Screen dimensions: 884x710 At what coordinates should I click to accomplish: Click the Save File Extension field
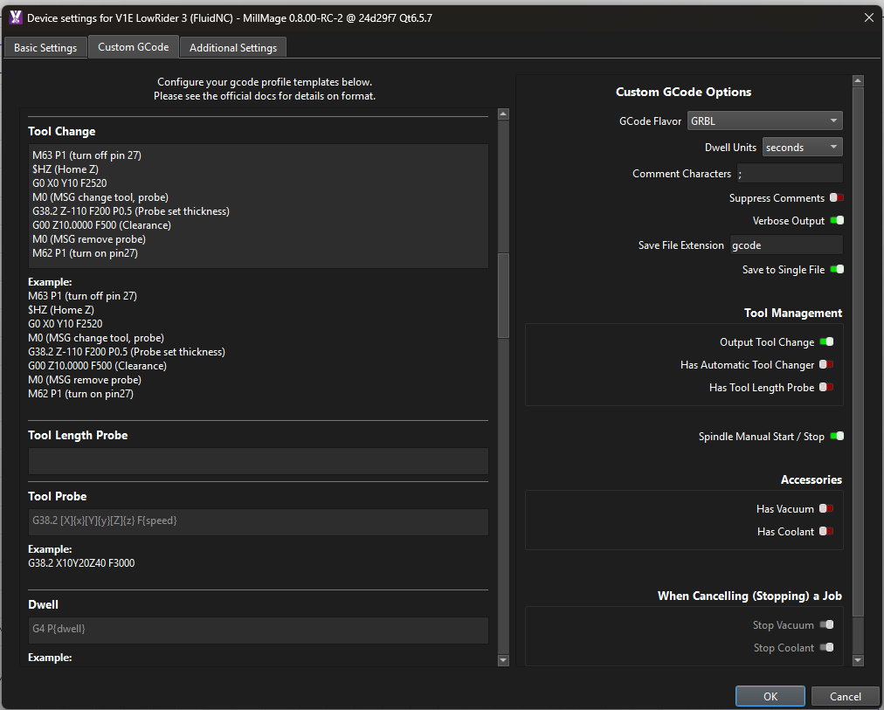point(785,245)
